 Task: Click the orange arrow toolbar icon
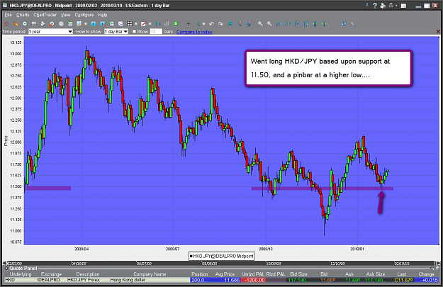[16, 24]
